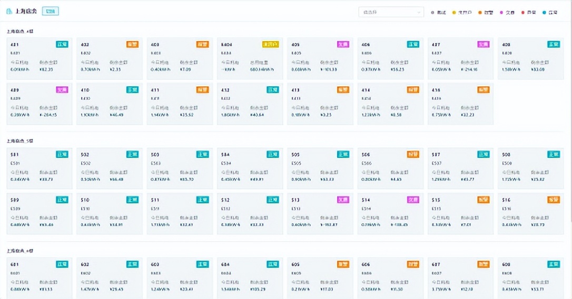Click the teal normal legend dot

tap(544, 12)
